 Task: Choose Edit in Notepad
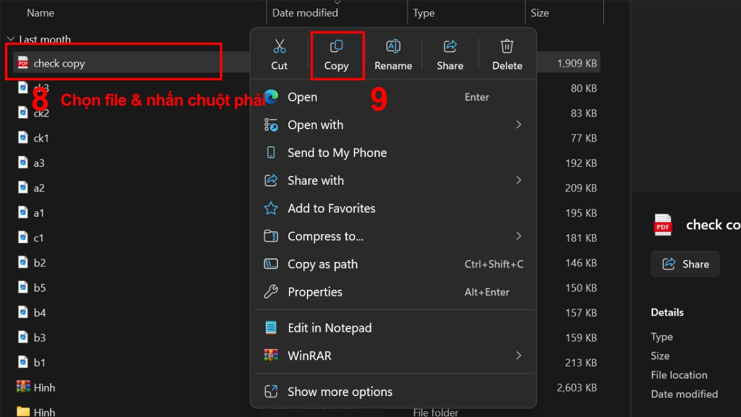329,328
